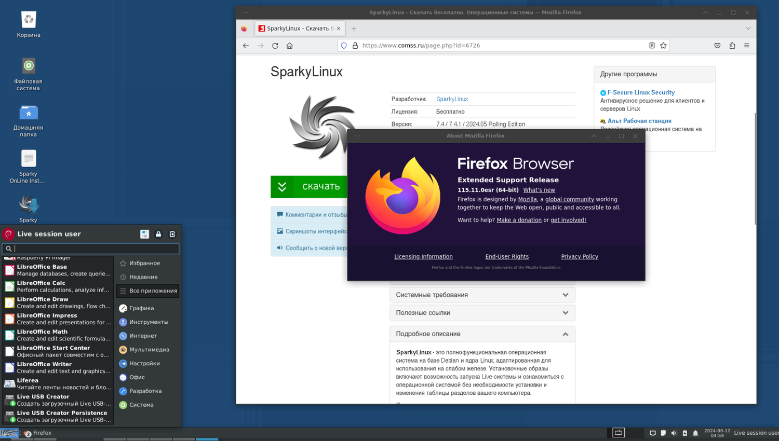779x441 pixels.
Task: Go back using Firefox back arrow
Action: point(246,46)
